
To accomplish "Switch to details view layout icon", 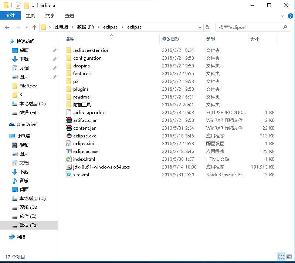I will click(x=281, y=257).
